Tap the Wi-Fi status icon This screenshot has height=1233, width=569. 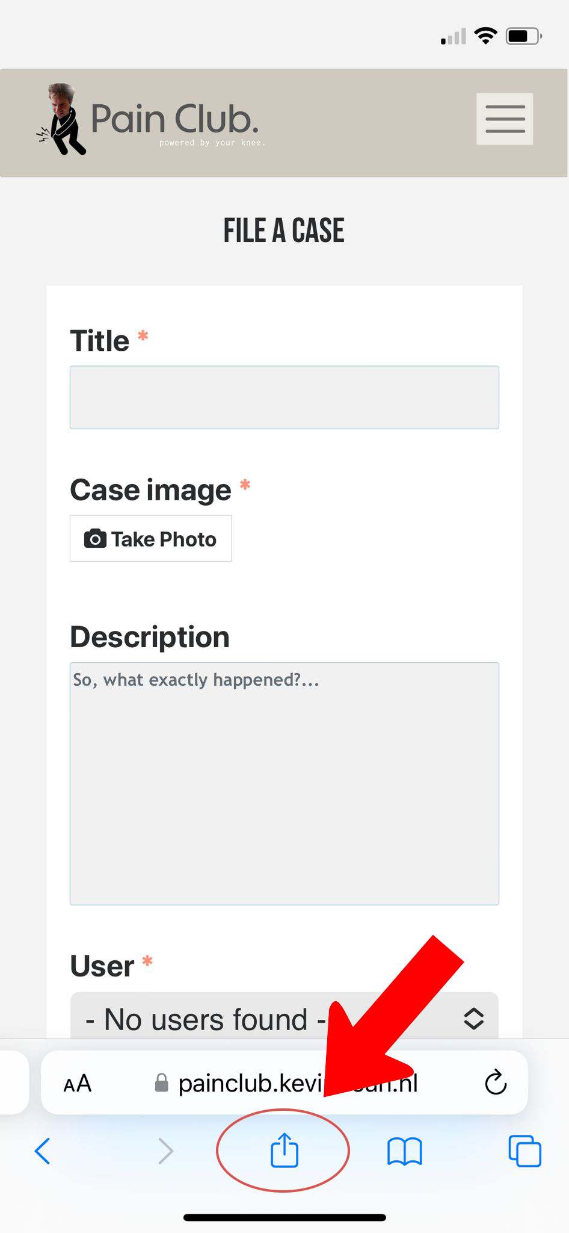tap(485, 36)
